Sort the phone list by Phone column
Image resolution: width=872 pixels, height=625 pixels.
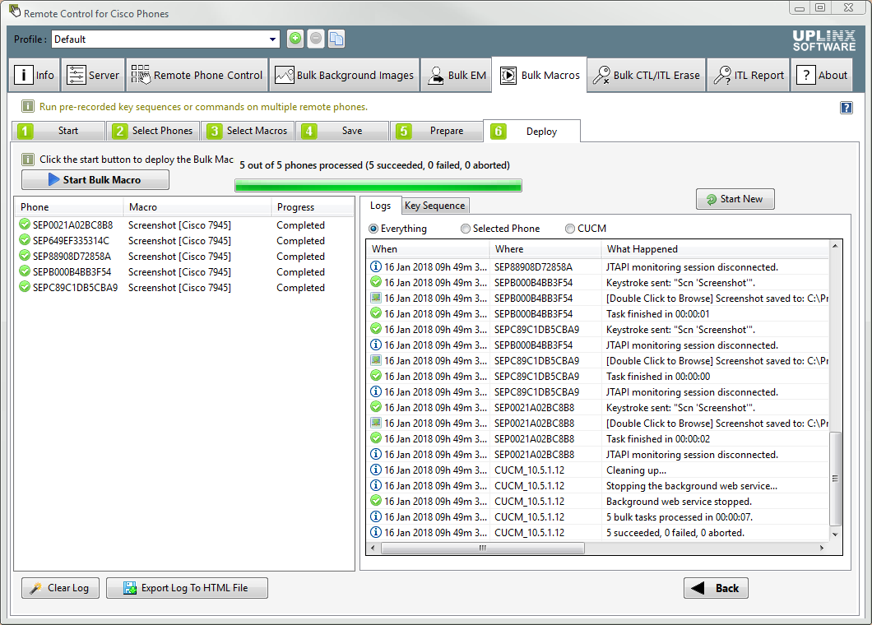click(x=69, y=207)
